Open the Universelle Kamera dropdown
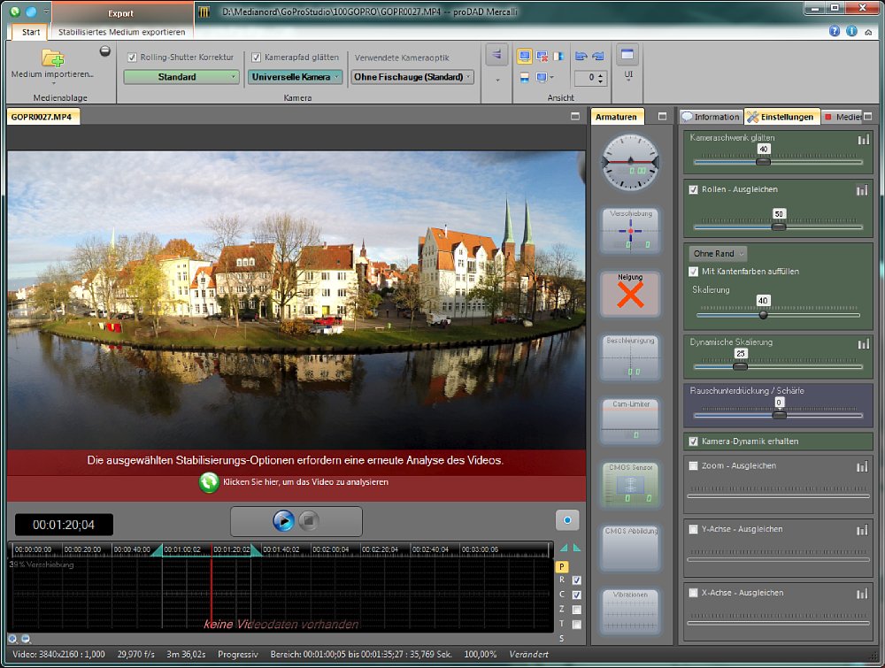The height and width of the screenshot is (668, 885). pos(295,77)
